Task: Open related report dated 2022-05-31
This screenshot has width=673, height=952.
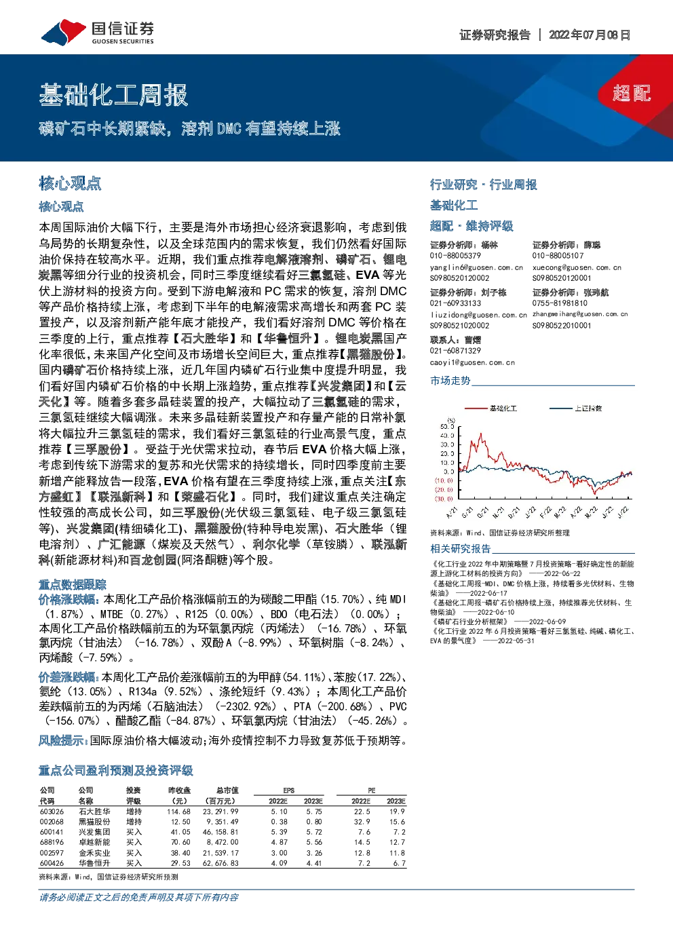Action: 532,636
